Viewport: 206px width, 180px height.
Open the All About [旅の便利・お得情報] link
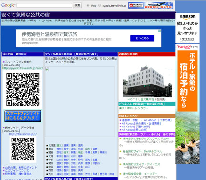(x=141, y=123)
